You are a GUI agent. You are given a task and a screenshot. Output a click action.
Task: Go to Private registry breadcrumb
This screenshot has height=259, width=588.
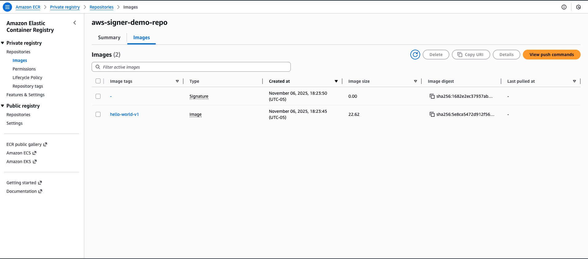tap(65, 7)
